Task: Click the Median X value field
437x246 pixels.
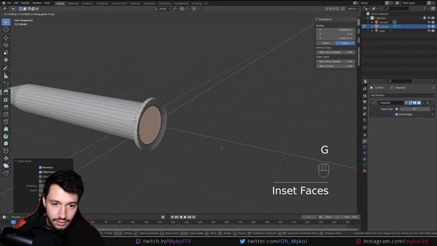Action: click(x=335, y=29)
